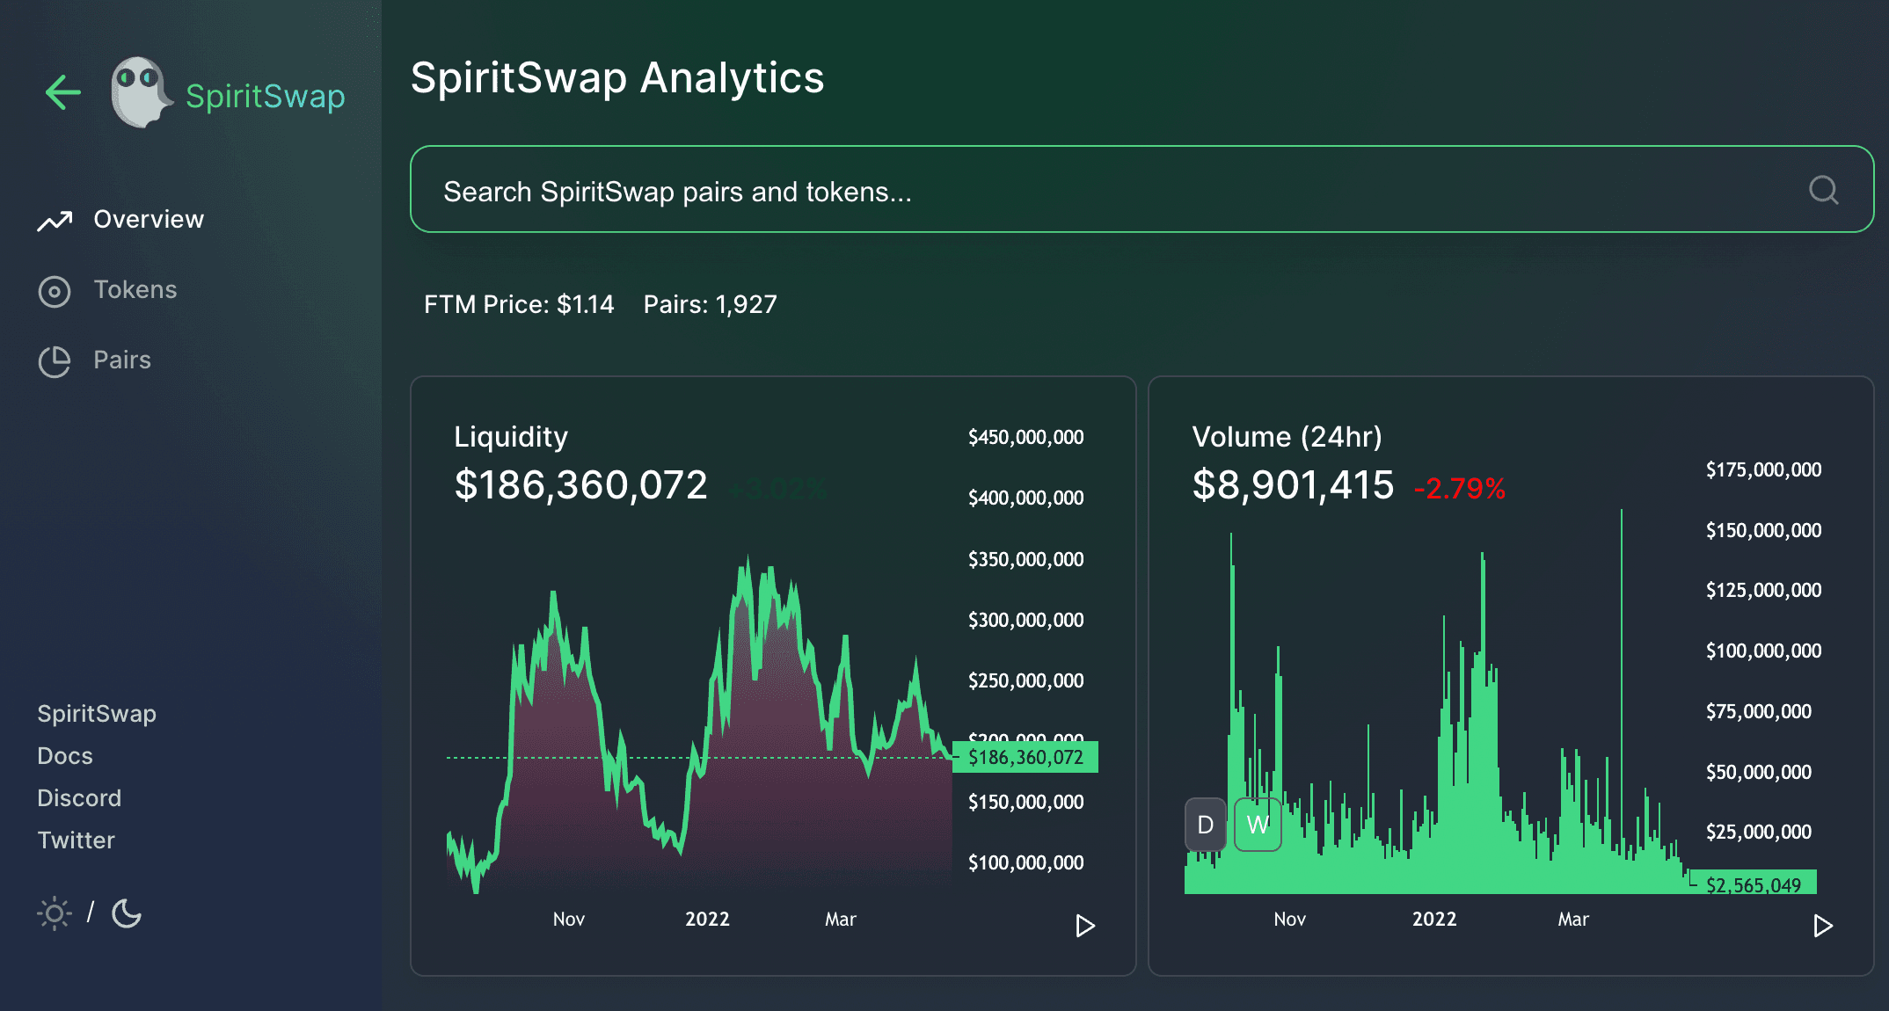Click the FTM Price: $1.14 text
The image size is (1889, 1011).
tap(519, 304)
